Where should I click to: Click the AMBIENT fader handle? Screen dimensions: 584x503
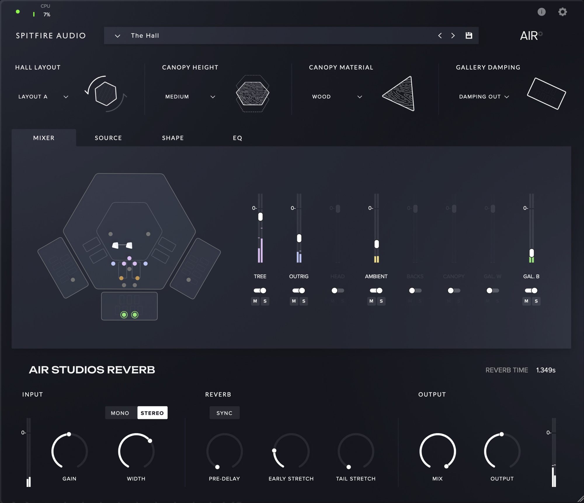pos(376,244)
